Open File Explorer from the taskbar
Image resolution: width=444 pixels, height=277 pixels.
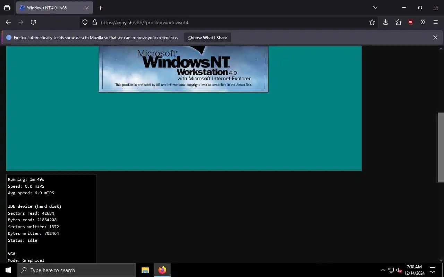[x=145, y=270]
